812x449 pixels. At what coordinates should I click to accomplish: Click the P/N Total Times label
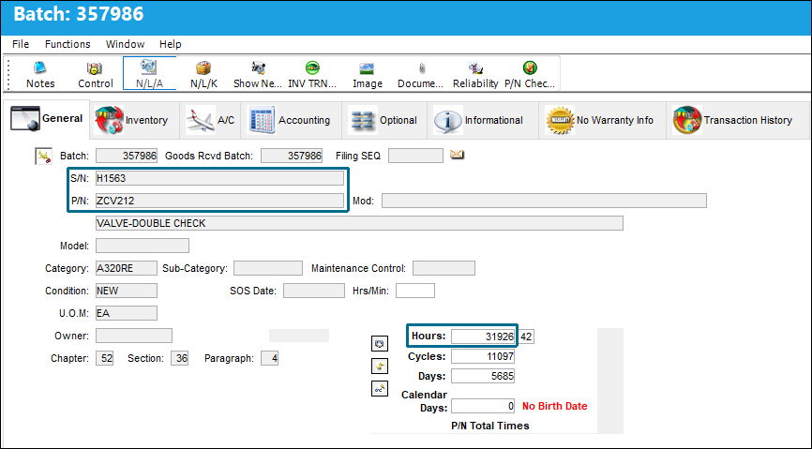coord(489,426)
